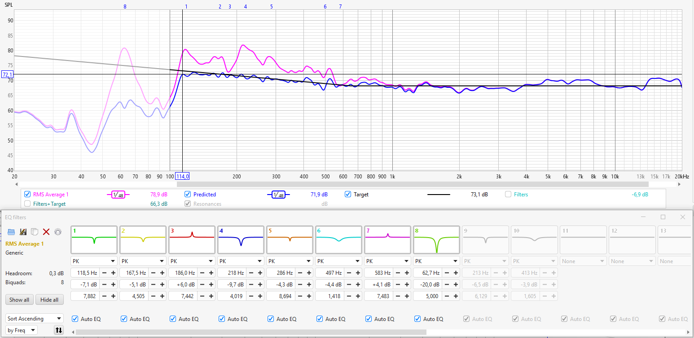Open the by Freq dropdown

[x=22, y=330]
